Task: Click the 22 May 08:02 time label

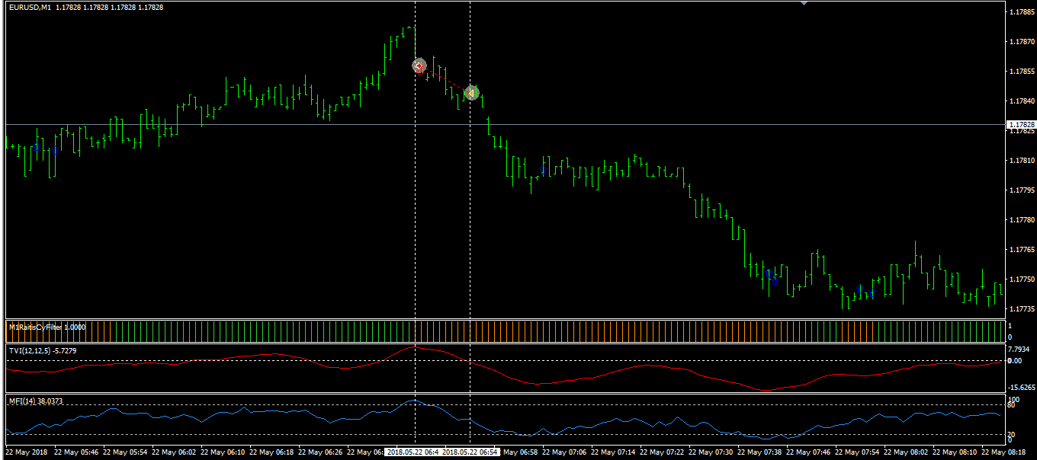Action: click(x=905, y=452)
